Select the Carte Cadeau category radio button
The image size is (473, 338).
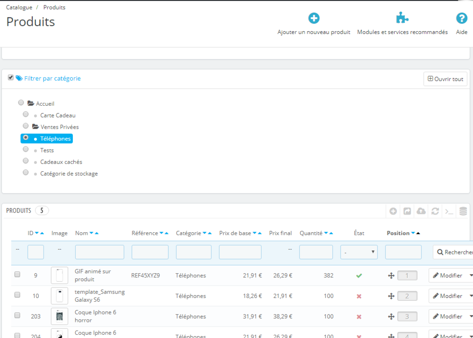26,114
